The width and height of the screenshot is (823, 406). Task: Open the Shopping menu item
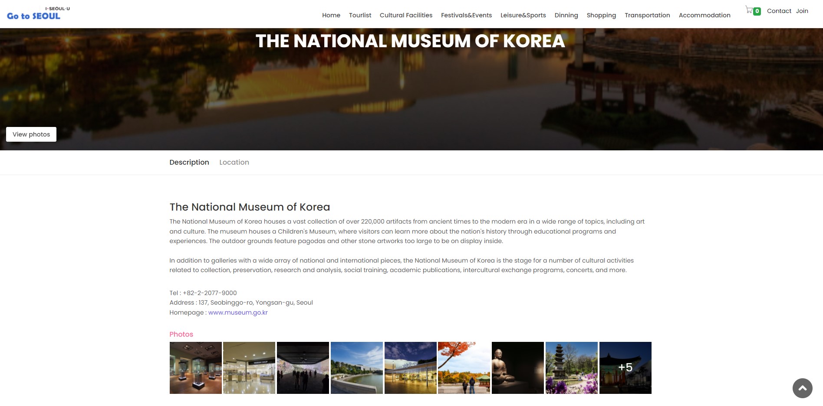click(x=601, y=15)
